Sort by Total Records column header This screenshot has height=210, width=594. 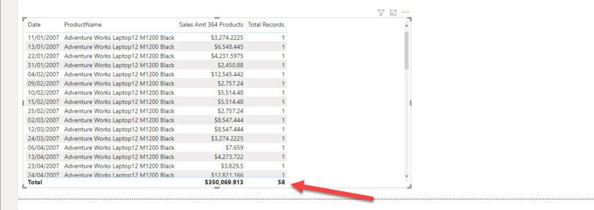(266, 24)
